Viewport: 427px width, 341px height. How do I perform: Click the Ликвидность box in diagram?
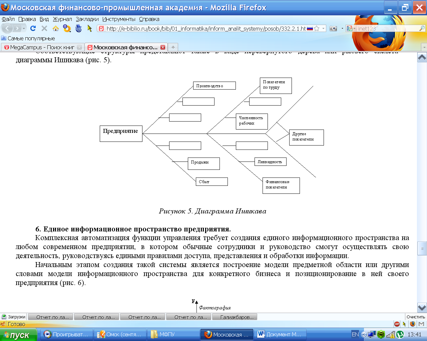click(x=271, y=162)
